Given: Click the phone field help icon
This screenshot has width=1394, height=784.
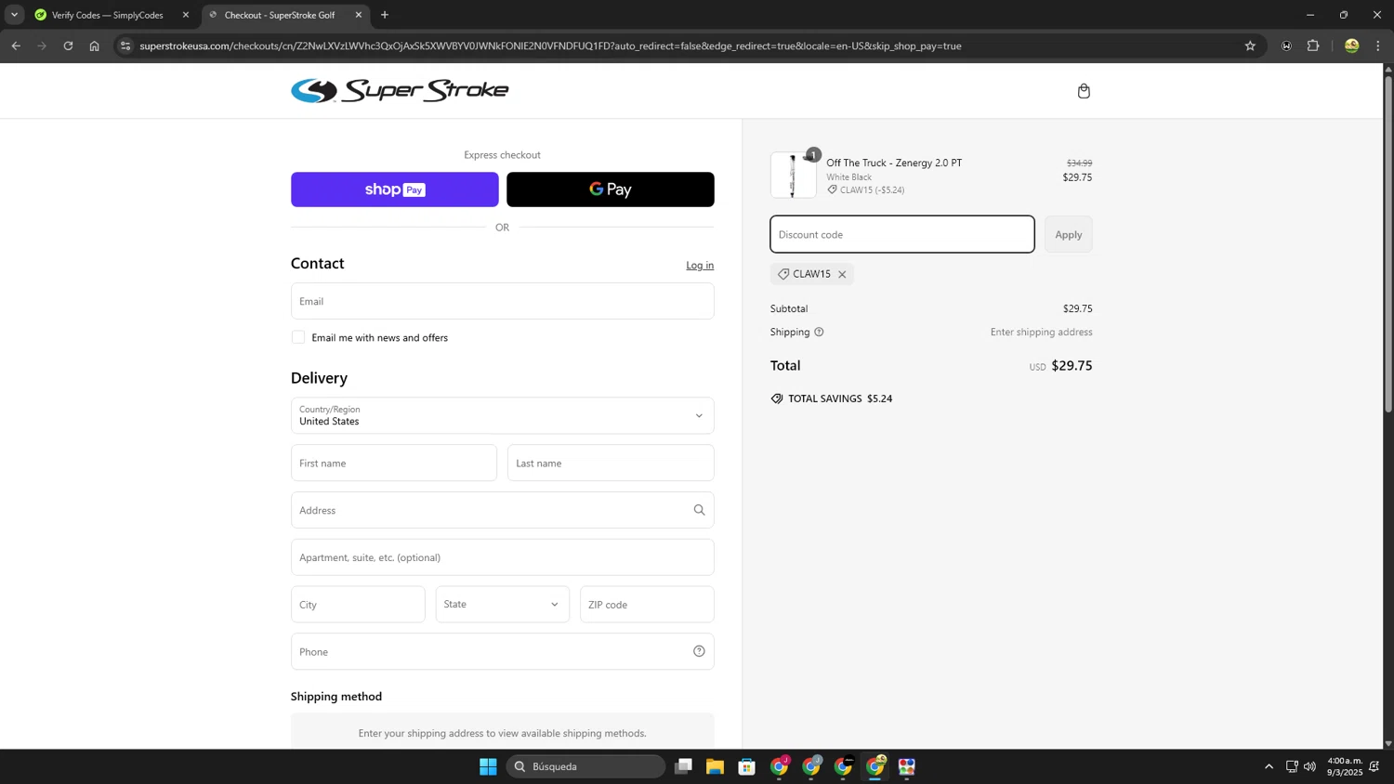Looking at the screenshot, I should pyautogui.click(x=699, y=651).
